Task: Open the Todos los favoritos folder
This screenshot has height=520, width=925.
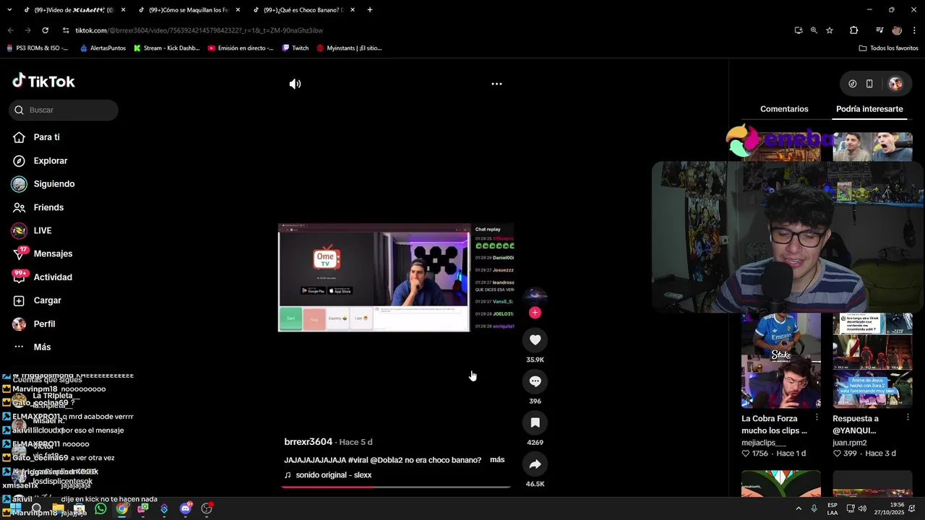Action: (x=888, y=48)
